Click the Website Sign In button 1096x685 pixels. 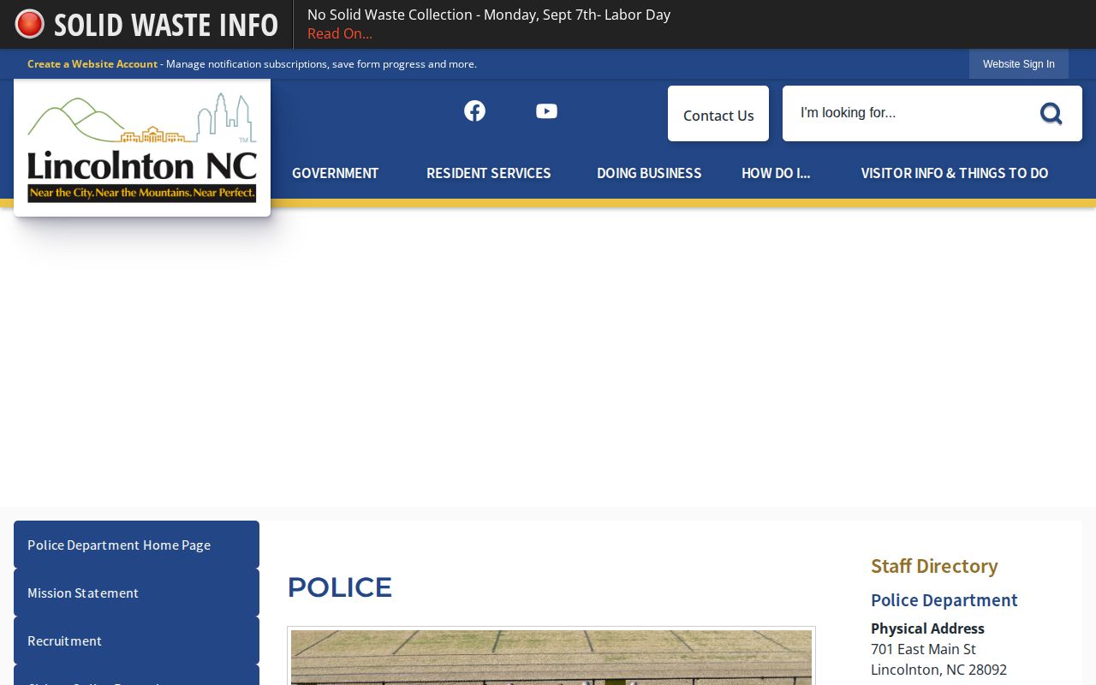(1019, 64)
